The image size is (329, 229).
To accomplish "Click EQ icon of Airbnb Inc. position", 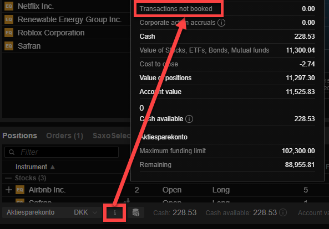I will [20, 190].
